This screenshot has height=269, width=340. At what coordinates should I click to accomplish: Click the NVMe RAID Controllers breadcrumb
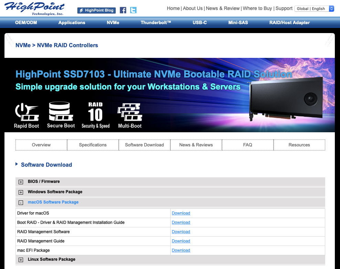click(x=67, y=45)
